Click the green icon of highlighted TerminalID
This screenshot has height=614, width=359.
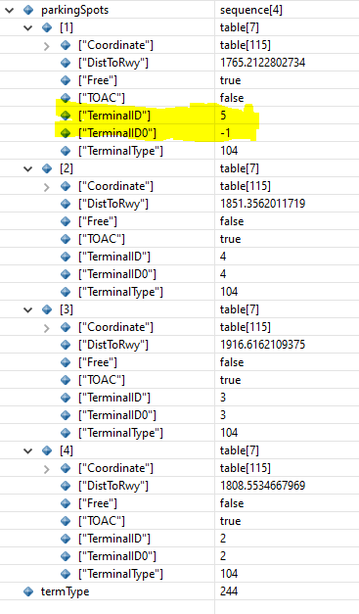(66, 116)
